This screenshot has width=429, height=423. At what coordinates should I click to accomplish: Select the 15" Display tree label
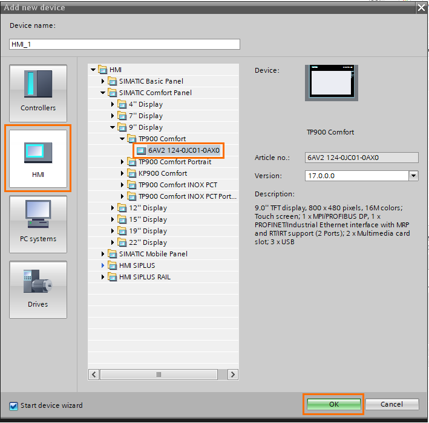tap(148, 219)
